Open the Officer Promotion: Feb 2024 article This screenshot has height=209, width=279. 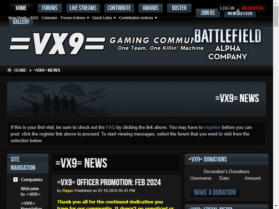tap(109, 182)
